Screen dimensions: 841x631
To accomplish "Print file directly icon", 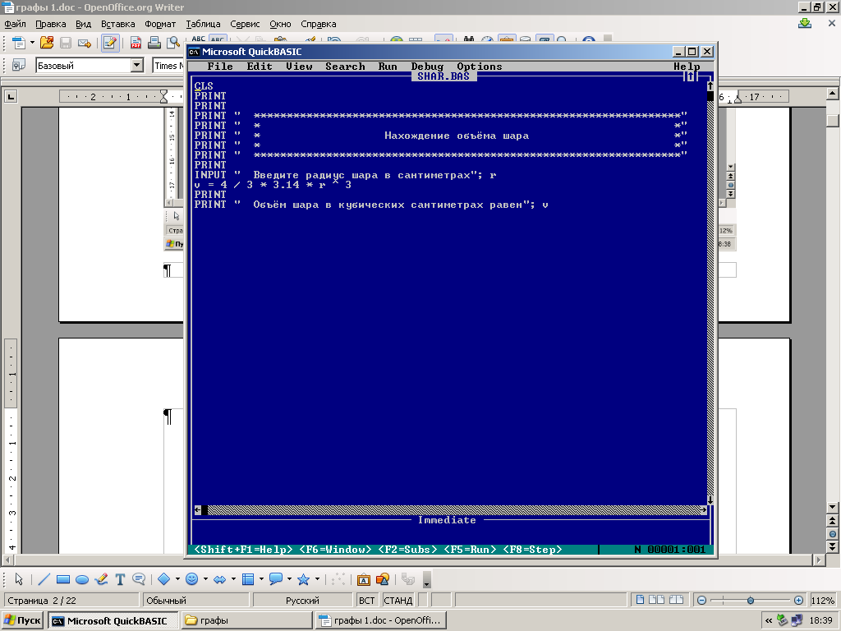I will click(x=154, y=43).
